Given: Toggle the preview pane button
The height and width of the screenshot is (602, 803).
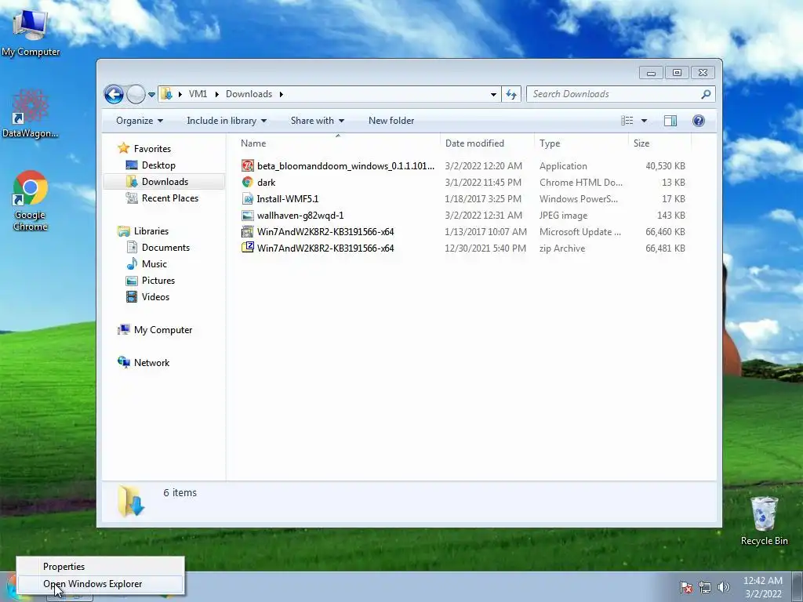Looking at the screenshot, I should [x=670, y=121].
